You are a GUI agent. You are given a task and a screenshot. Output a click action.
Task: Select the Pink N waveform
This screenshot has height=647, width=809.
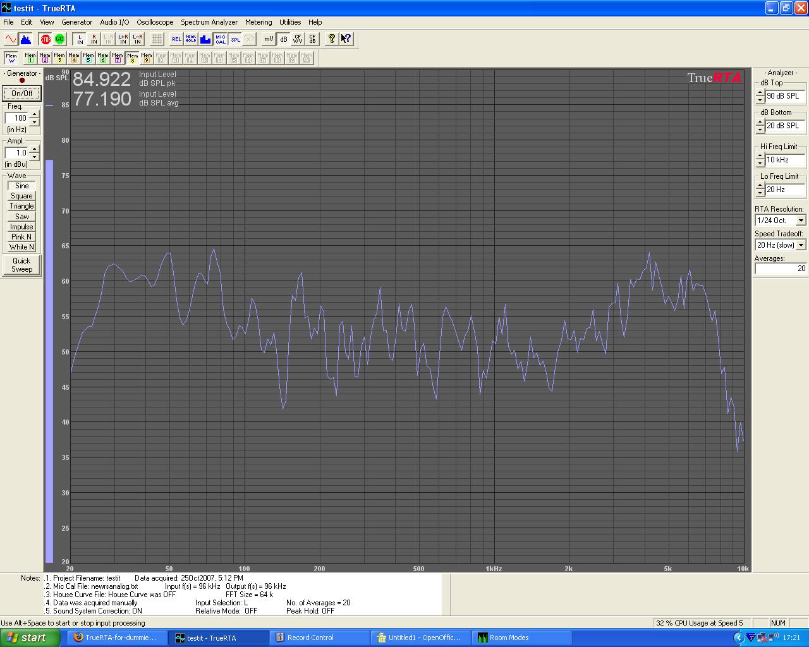click(21, 237)
